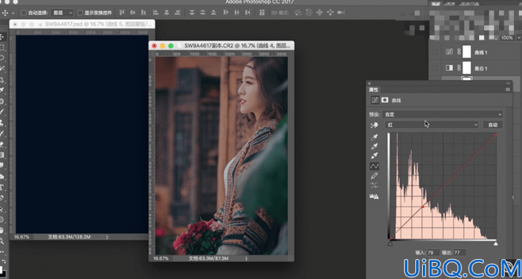522x279 pixels.
Task: Select the 曲线 1 layer mask thumbnail
Action: click(466, 52)
